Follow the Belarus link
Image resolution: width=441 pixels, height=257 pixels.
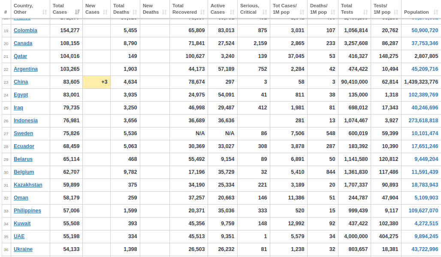coord(23,159)
